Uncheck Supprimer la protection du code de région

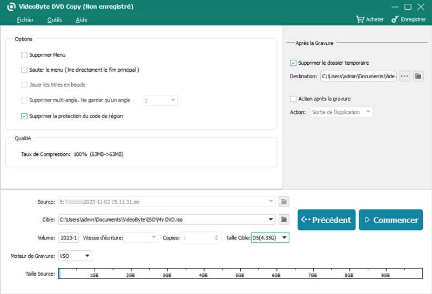[x=24, y=116]
